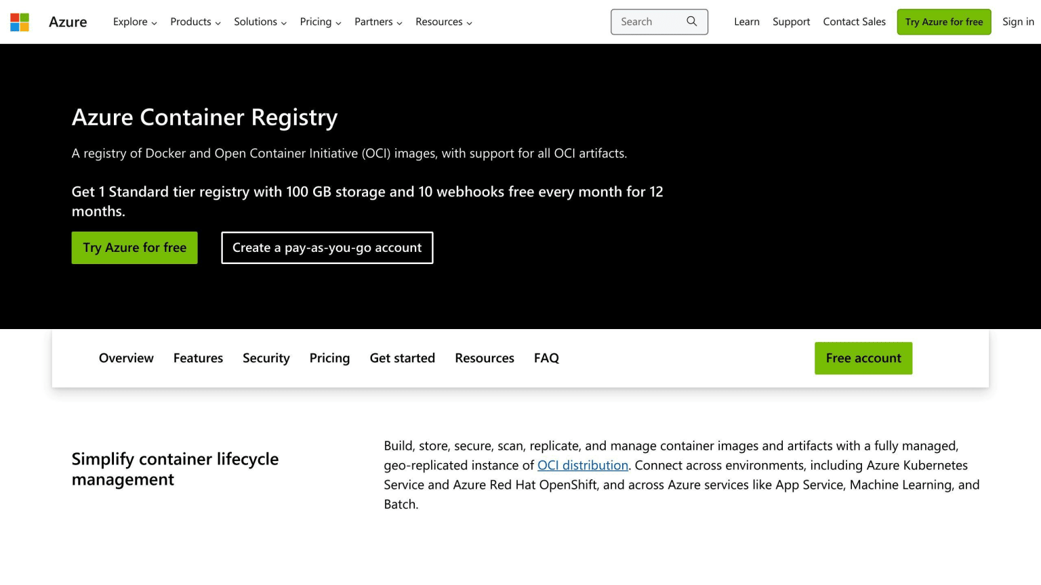Screen dimensions: 1041x585
Task: Open the Pricing dropdown in top nav
Action: 321,22
